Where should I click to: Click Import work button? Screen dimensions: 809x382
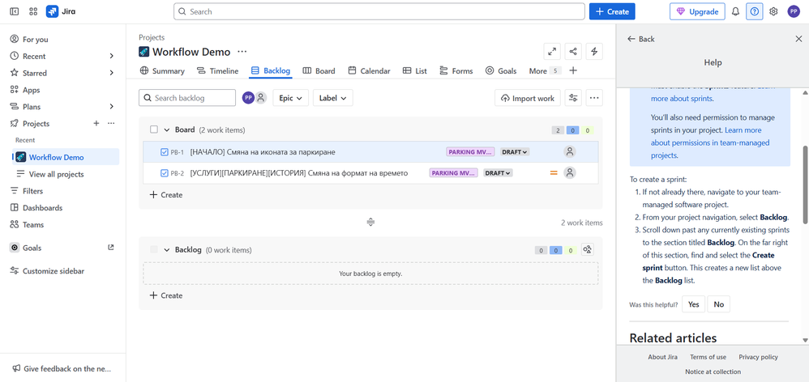527,98
